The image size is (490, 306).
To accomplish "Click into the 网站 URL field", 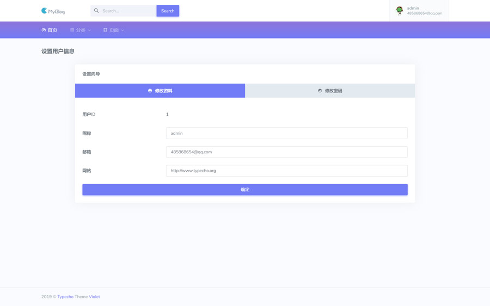I will point(286,171).
